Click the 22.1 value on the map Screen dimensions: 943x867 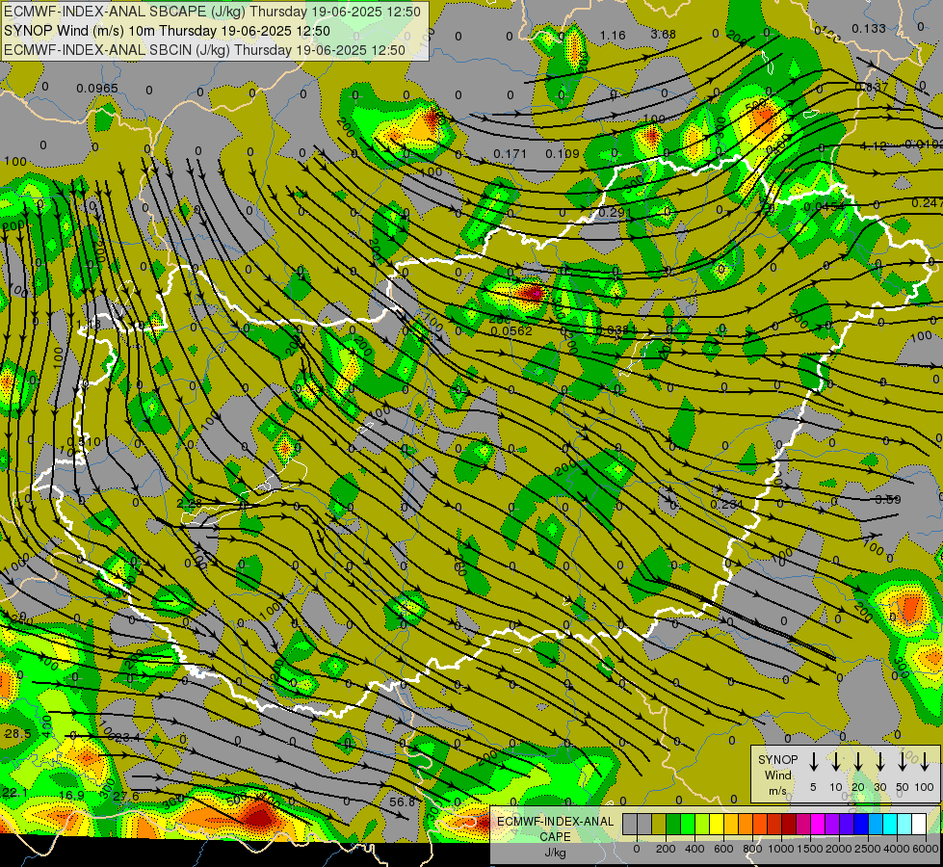14,793
